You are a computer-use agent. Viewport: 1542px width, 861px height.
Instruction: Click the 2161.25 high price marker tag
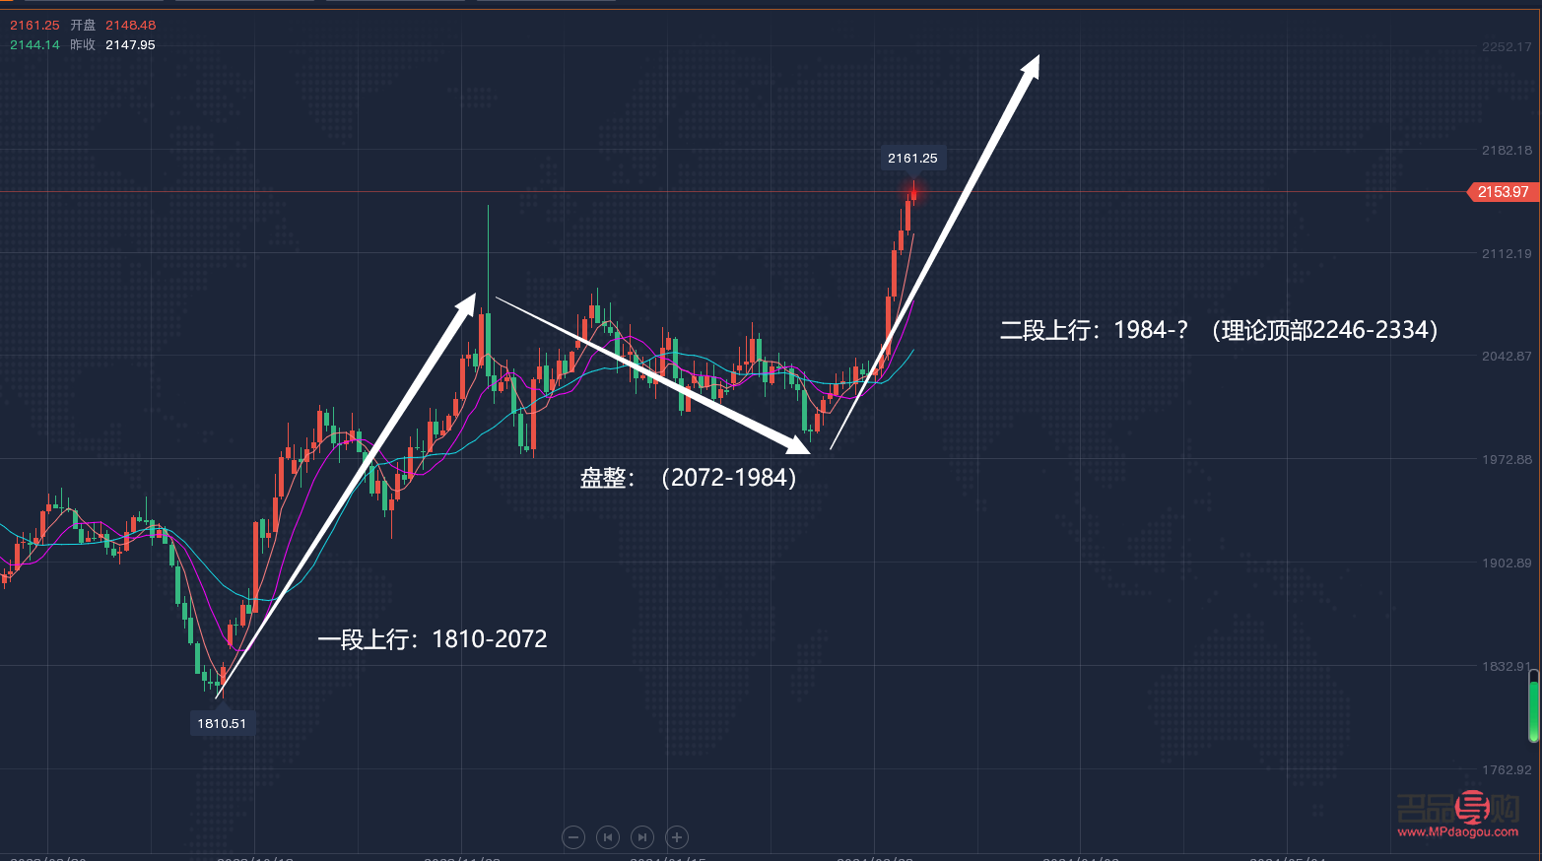(x=912, y=157)
